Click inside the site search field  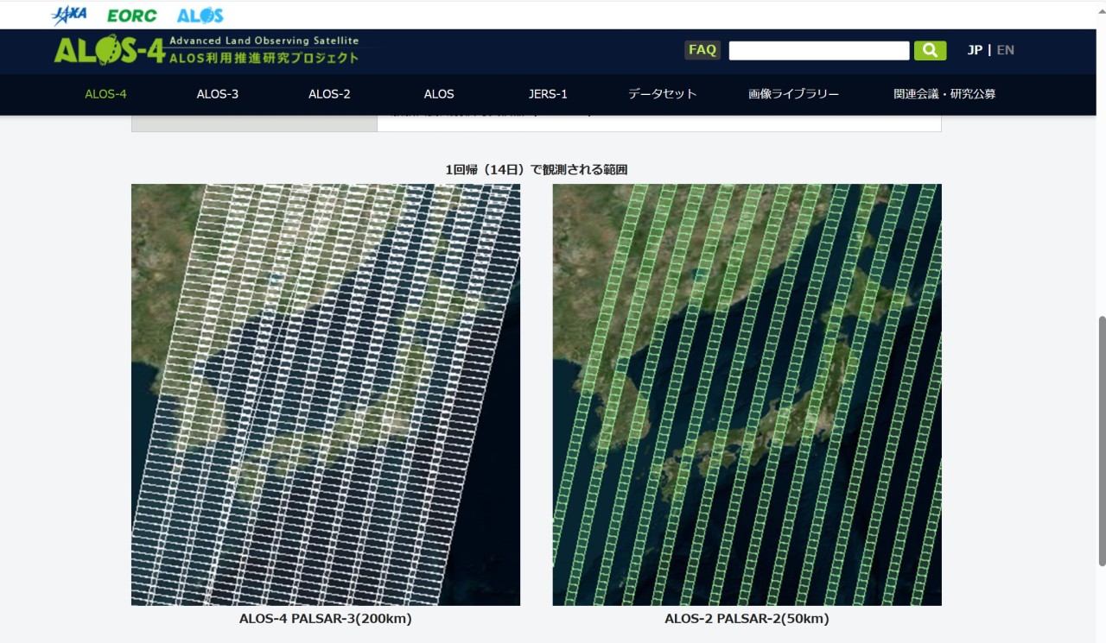818,51
